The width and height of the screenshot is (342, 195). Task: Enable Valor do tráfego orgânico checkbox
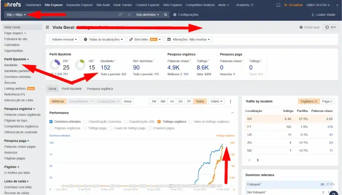point(190,122)
